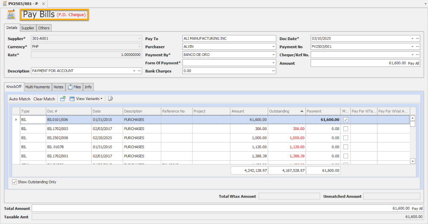Open the Multi Payments tab

pos(38,87)
